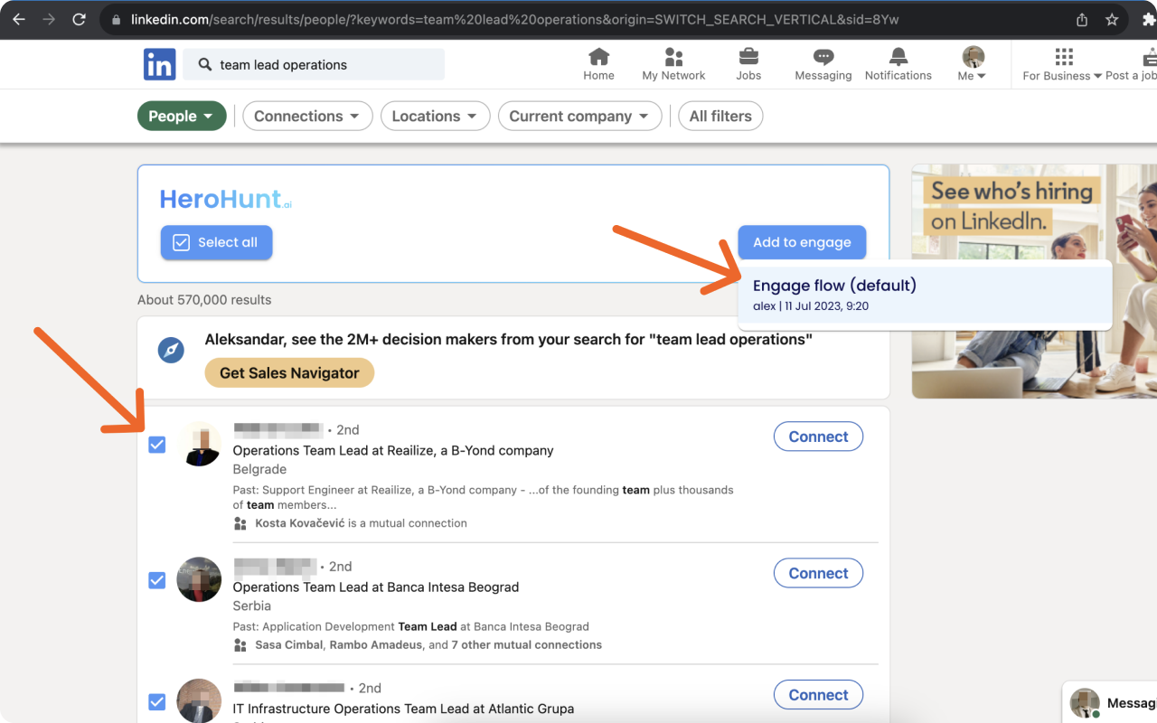The image size is (1157, 723).
Task: Open the Banca Intesa team lead's profile photo
Action: pos(199,579)
